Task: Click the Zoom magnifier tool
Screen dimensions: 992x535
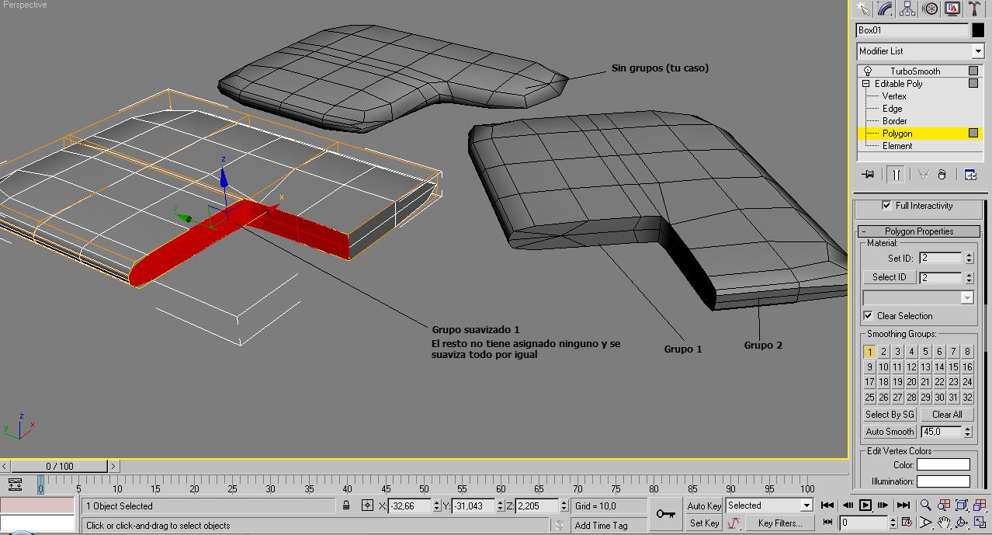Action: click(x=925, y=505)
